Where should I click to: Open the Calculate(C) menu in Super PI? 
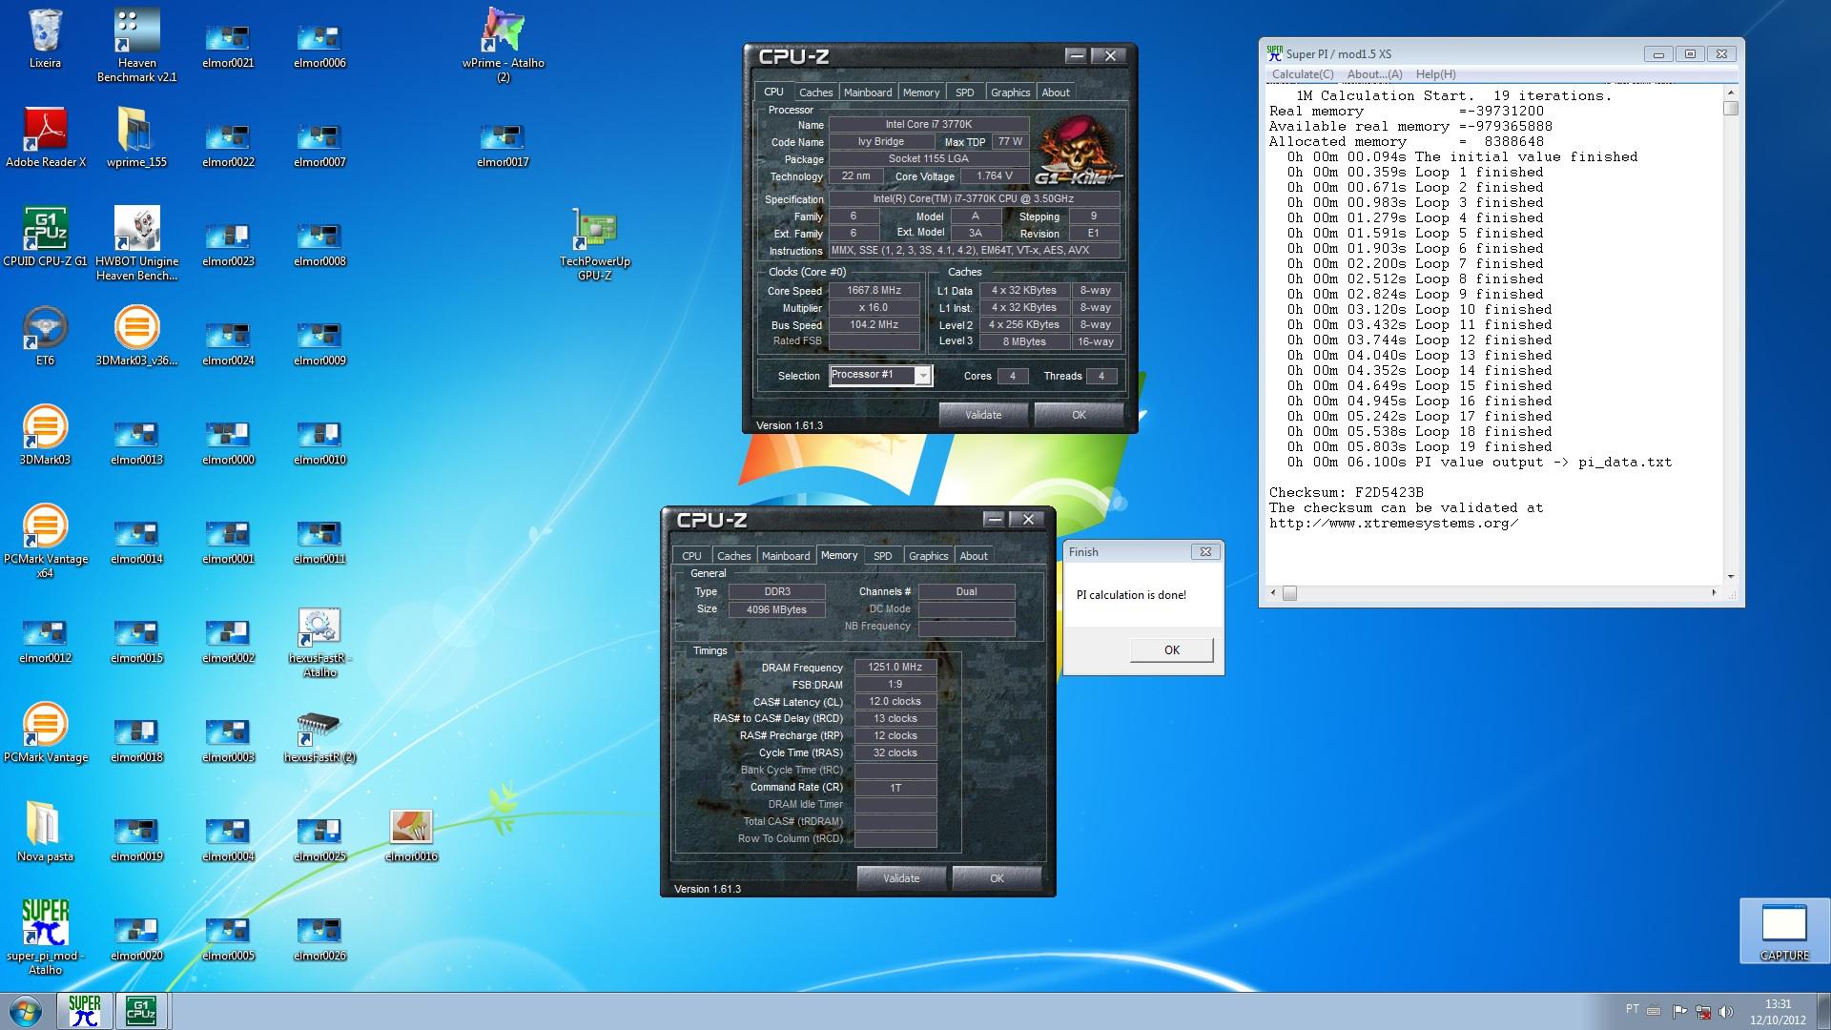coord(1303,74)
